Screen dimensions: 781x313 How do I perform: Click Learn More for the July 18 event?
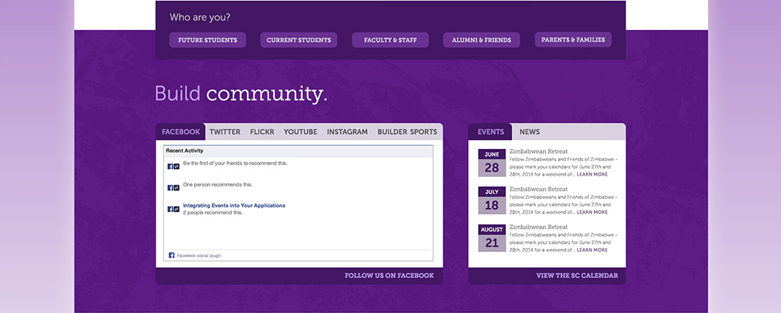tap(592, 212)
